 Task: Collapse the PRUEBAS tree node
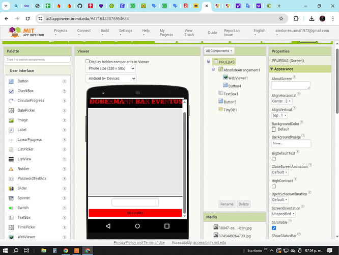coord(208,61)
